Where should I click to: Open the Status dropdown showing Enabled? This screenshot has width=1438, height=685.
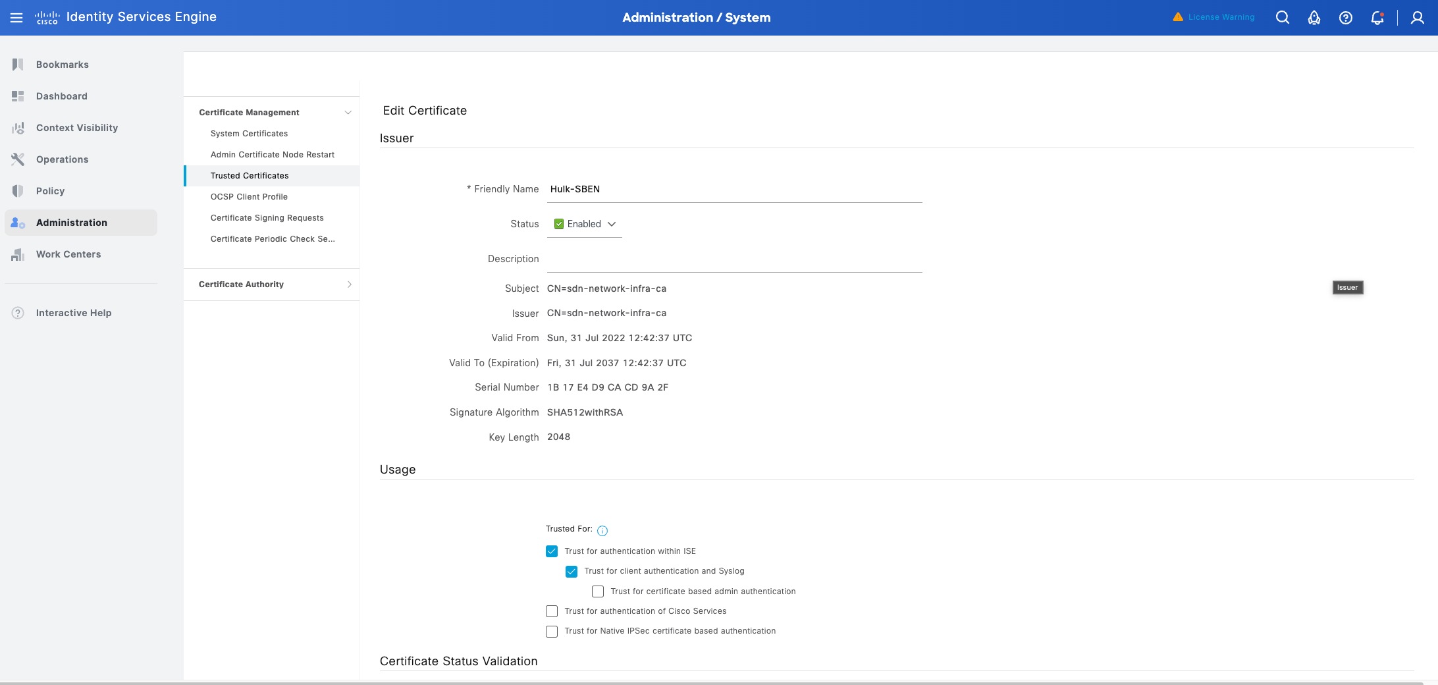tap(584, 224)
